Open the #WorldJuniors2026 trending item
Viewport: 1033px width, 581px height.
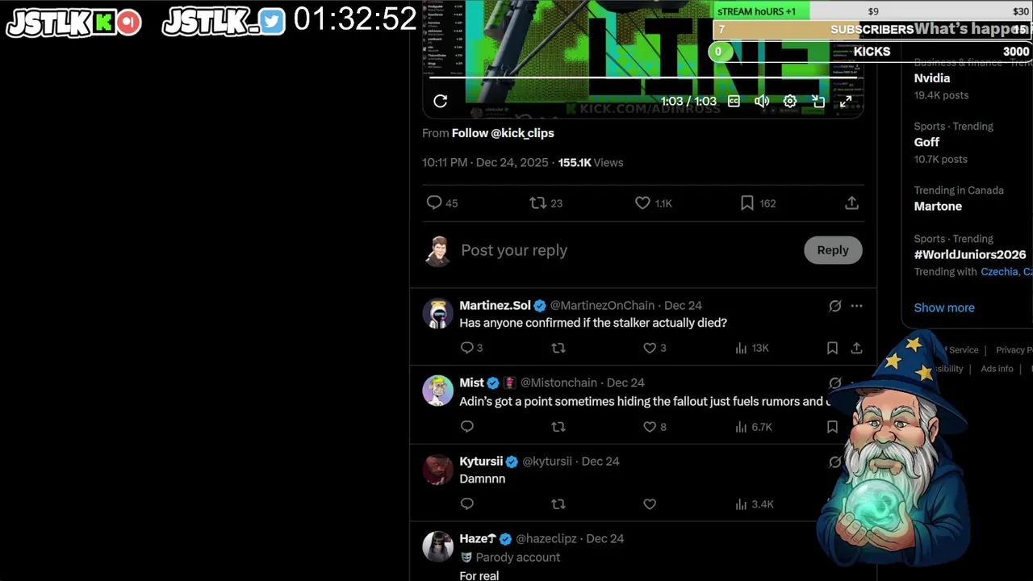click(970, 254)
